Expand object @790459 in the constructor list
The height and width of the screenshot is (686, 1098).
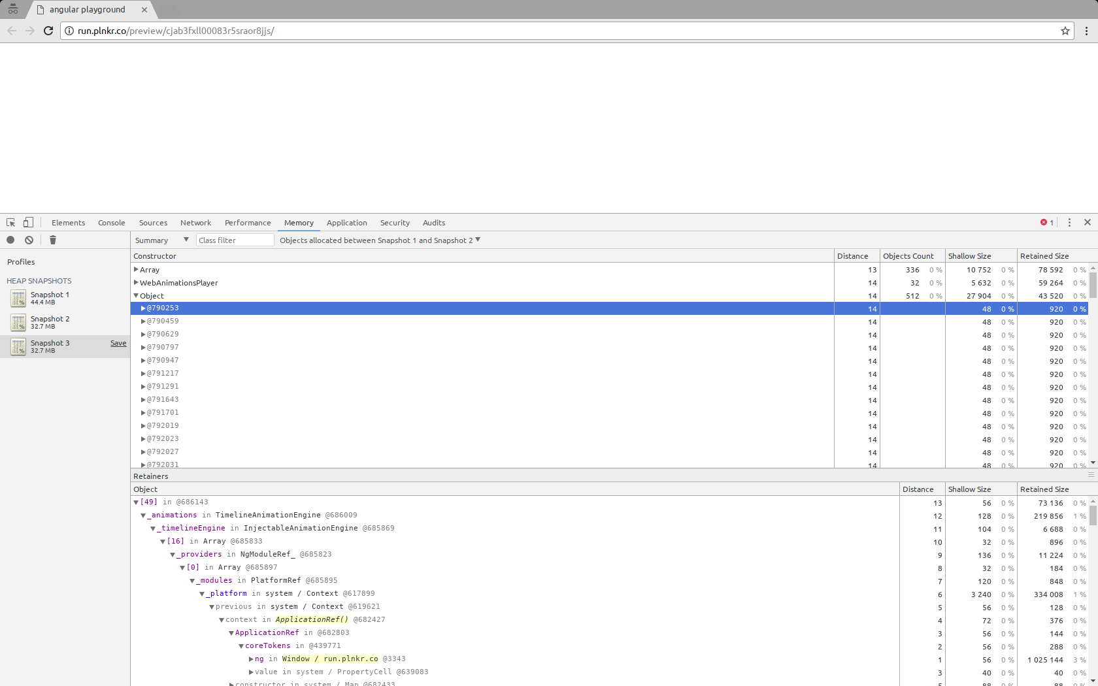(x=142, y=321)
